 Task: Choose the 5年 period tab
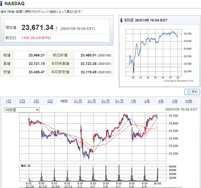(175, 101)
